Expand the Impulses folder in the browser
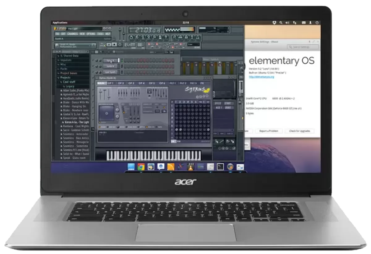The width and height of the screenshot is (371, 254). (x=66, y=60)
